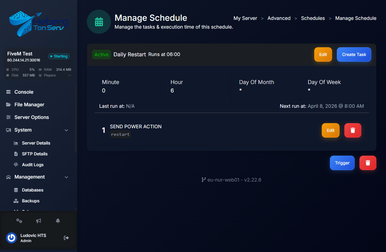Go to My Server breadcrumb
Viewport: 386px width, 252px height.
click(245, 18)
